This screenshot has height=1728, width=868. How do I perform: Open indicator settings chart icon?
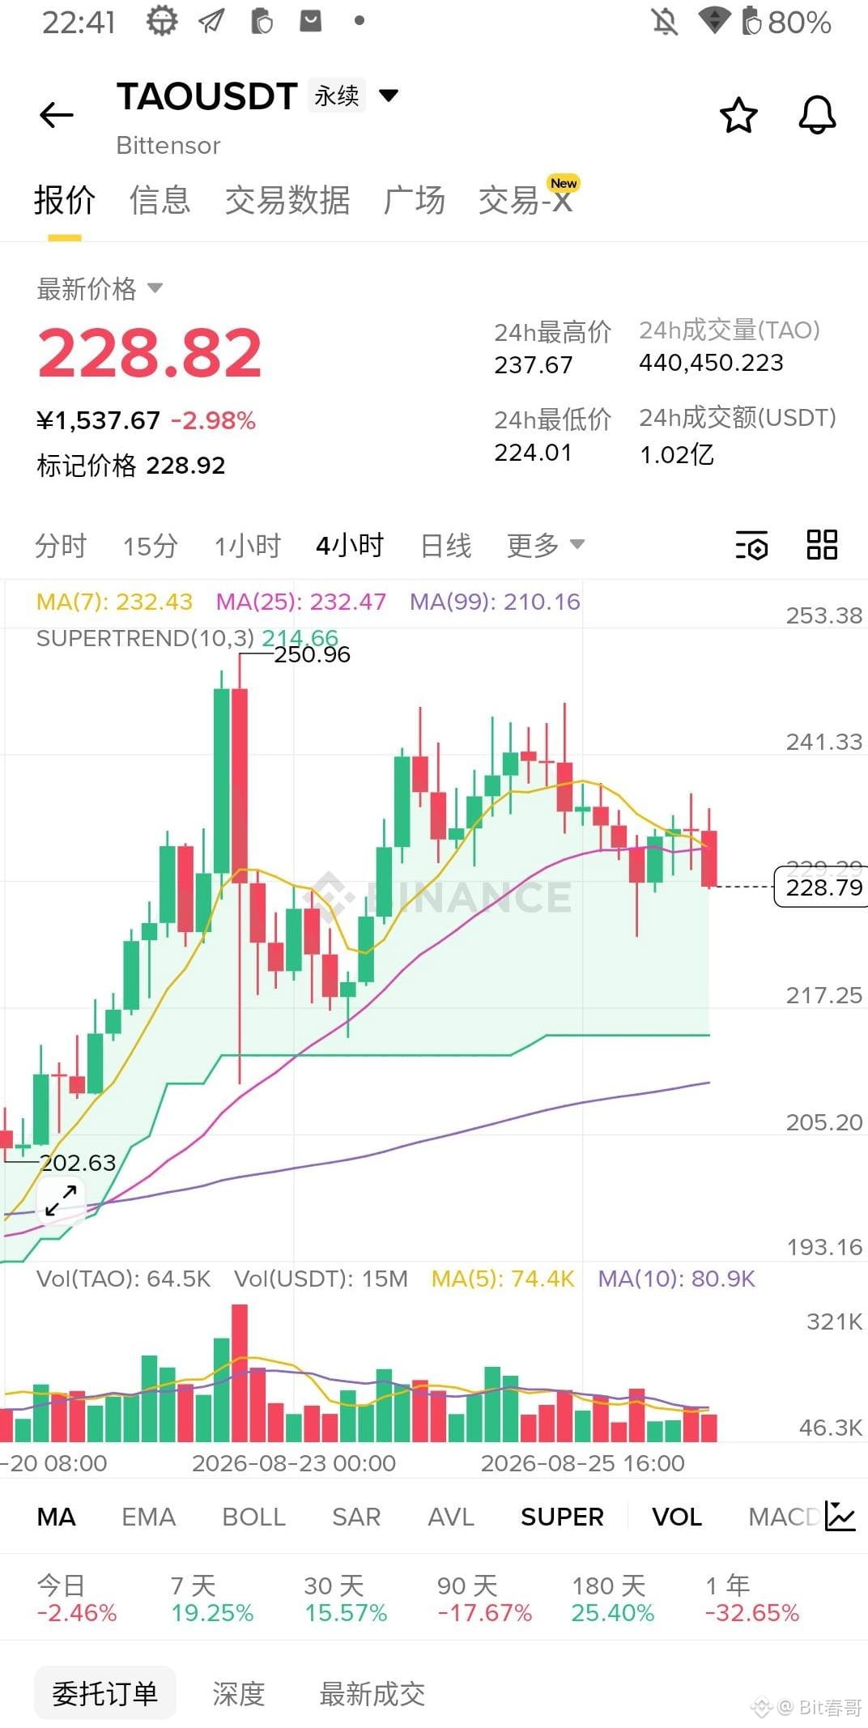click(840, 1516)
